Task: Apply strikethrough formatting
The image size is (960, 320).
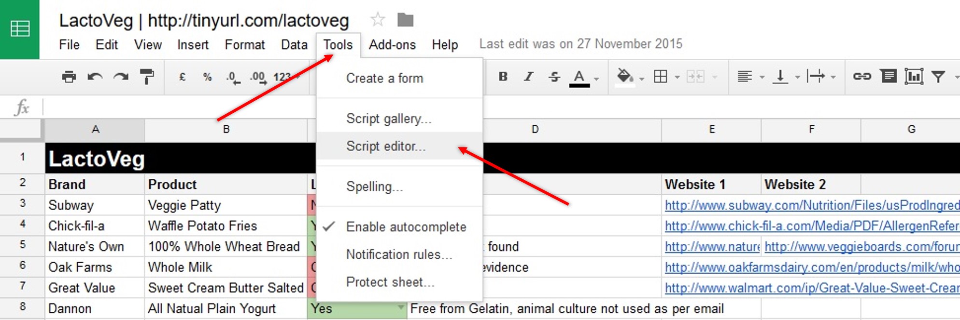Action: [554, 77]
